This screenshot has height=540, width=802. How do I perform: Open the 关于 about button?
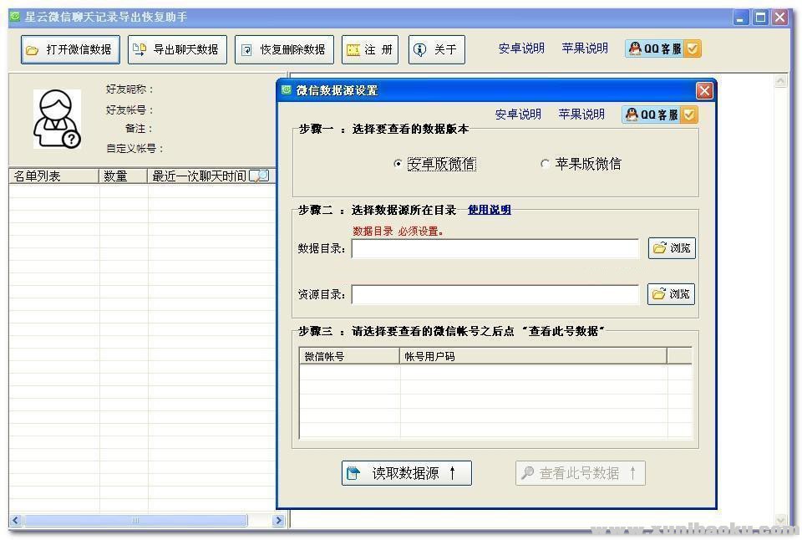435,50
